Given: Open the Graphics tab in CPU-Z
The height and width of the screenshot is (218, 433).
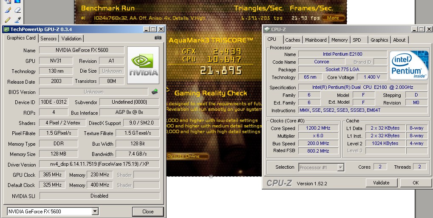Looking at the screenshot, I should point(379,40).
